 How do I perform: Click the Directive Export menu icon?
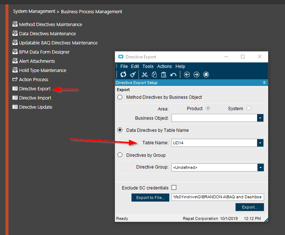pyautogui.click(x=15, y=88)
